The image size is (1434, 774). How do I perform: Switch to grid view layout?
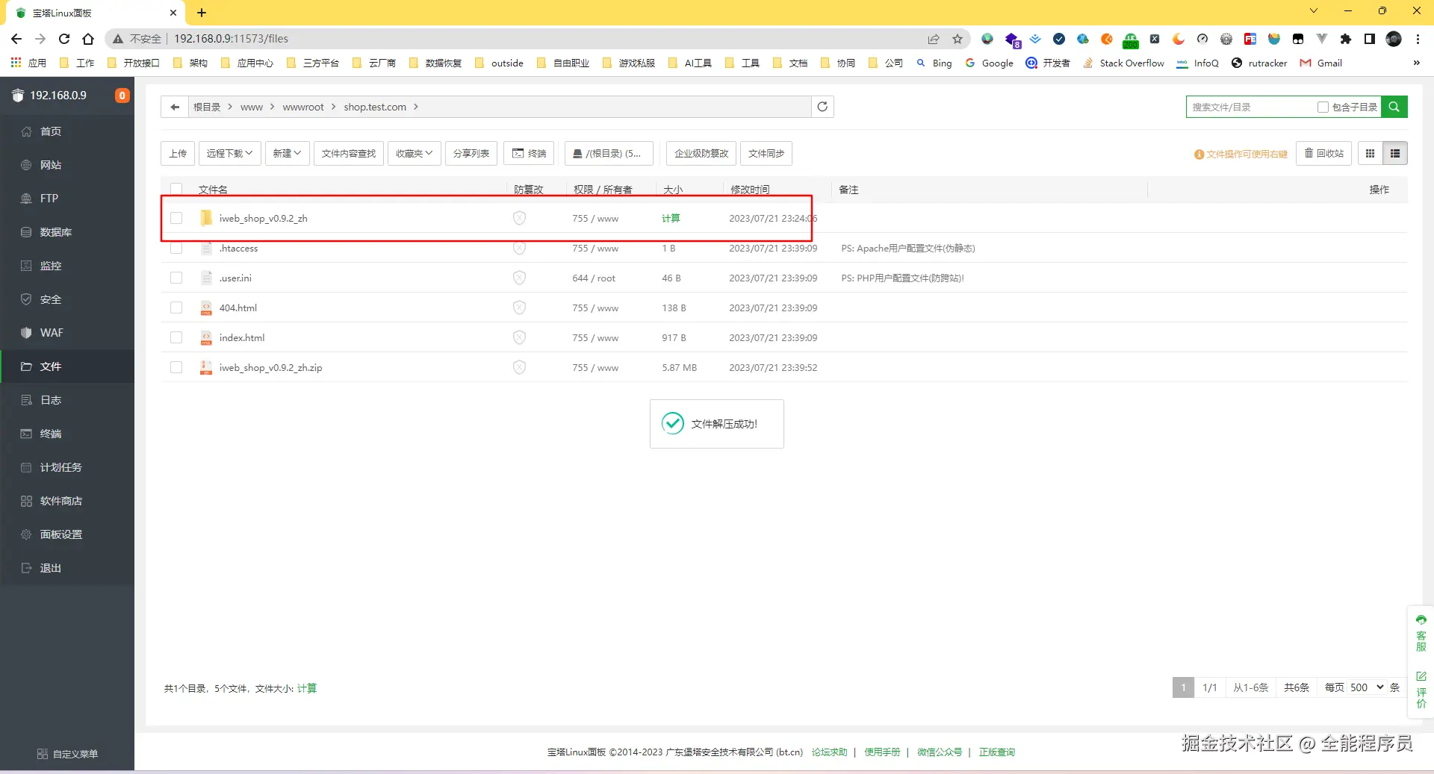(1370, 153)
